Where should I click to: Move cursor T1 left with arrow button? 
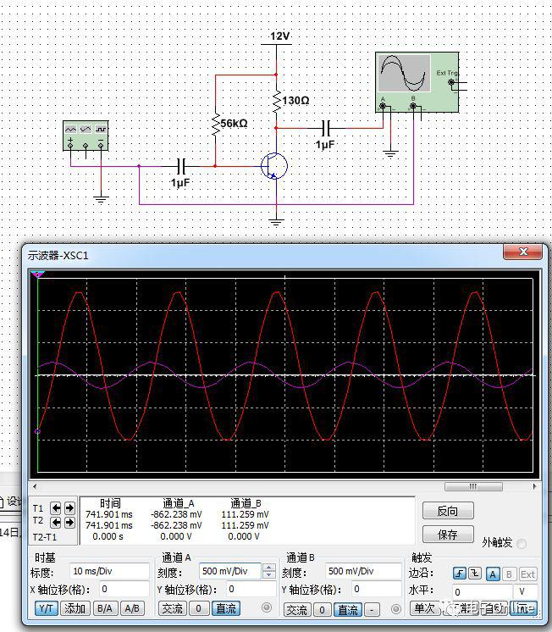click(56, 508)
